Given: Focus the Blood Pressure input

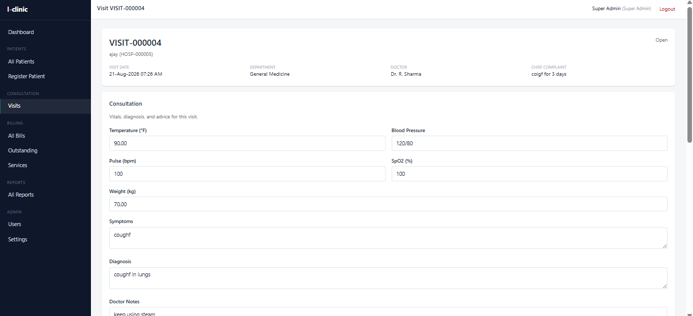Looking at the screenshot, I should (x=529, y=143).
